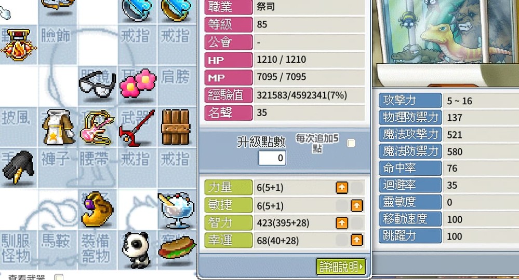Viewport: 519px width, 280px height.
Task: Click the yellow shoes equipment icon
Action: pos(97,209)
